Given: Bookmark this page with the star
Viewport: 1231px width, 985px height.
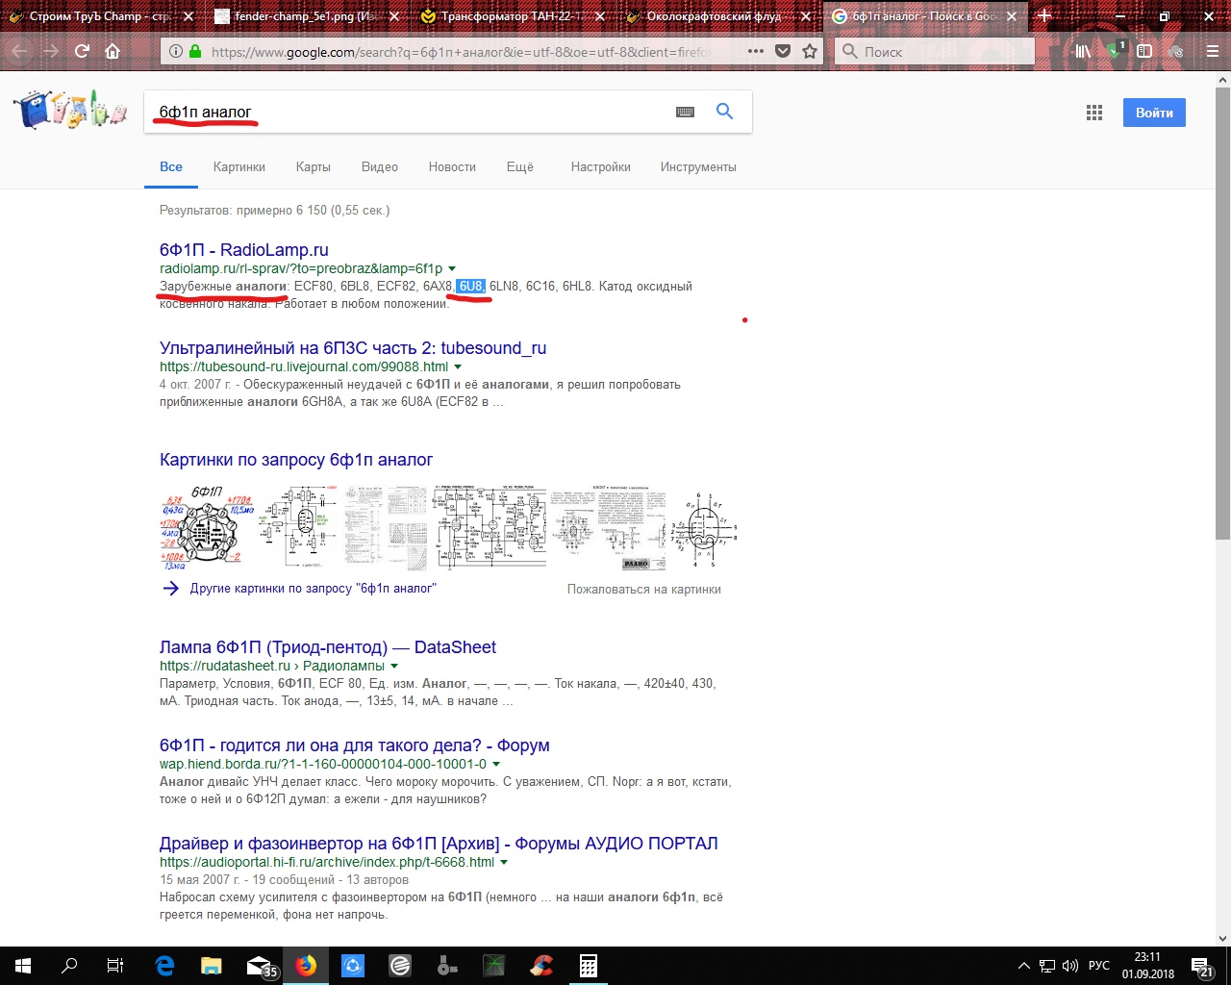Looking at the screenshot, I should click(810, 52).
